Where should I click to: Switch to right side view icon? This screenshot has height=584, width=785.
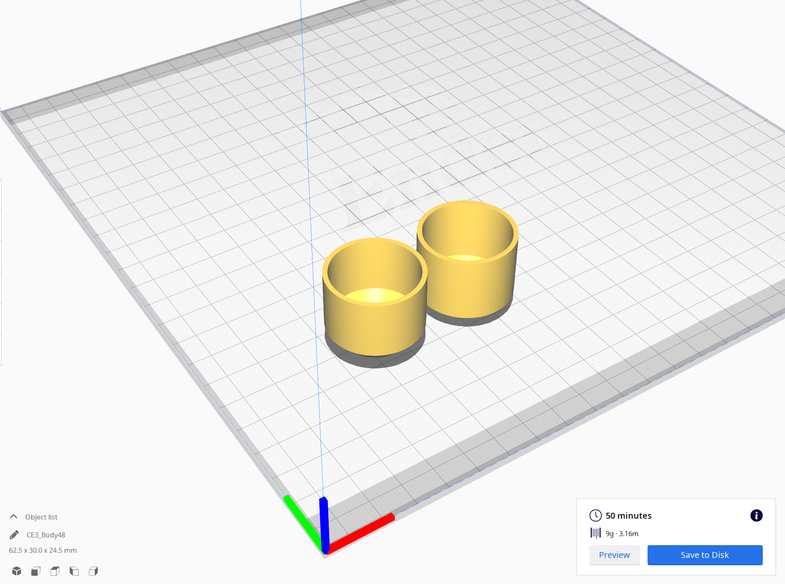[93, 571]
